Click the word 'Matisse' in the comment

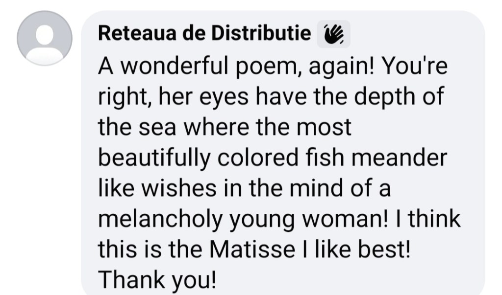pos(245,250)
